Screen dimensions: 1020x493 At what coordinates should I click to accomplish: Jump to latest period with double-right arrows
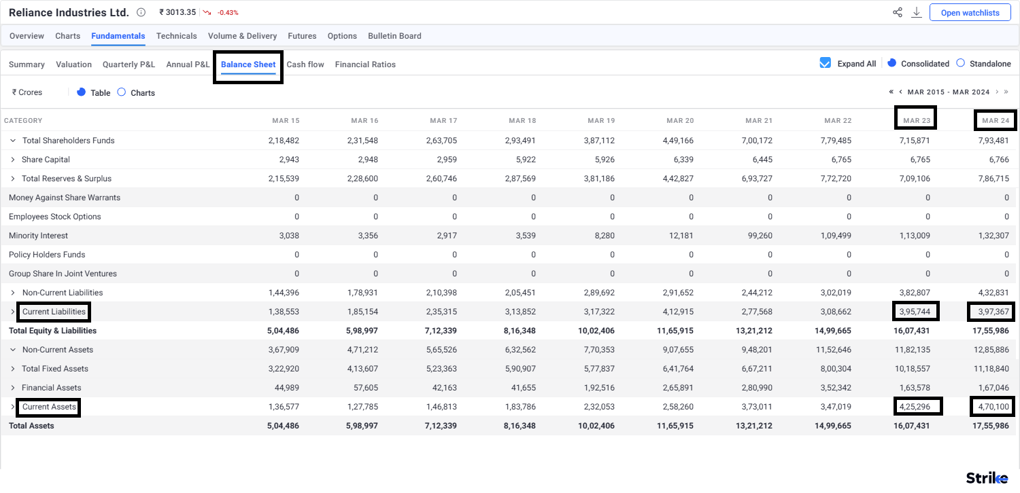click(x=1006, y=92)
